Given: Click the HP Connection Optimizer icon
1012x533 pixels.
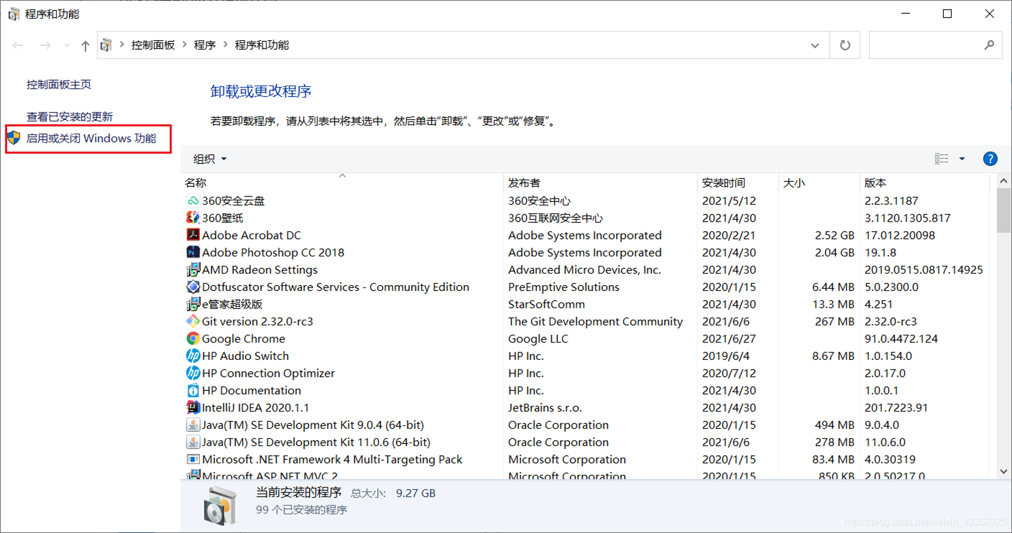Looking at the screenshot, I should coord(193,373).
